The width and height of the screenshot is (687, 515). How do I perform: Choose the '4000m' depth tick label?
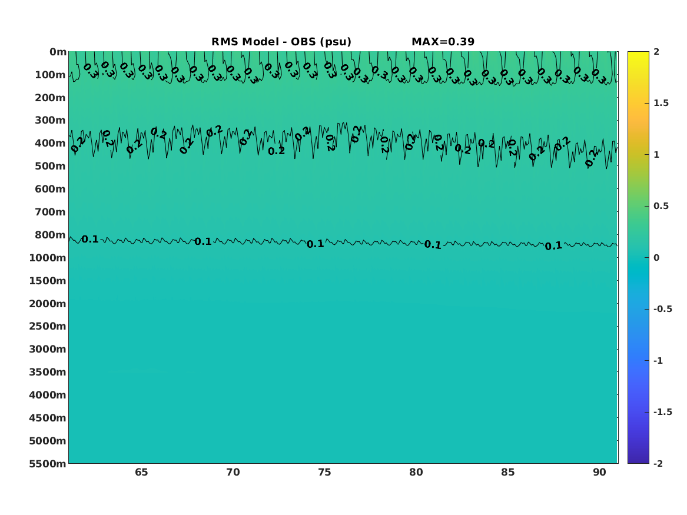pos(48,395)
